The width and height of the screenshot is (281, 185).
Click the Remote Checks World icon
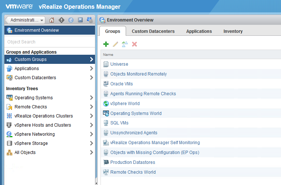click(x=106, y=172)
